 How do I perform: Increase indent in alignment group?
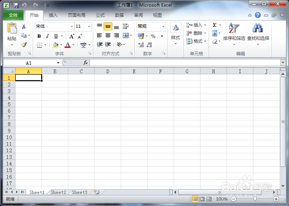108,44
